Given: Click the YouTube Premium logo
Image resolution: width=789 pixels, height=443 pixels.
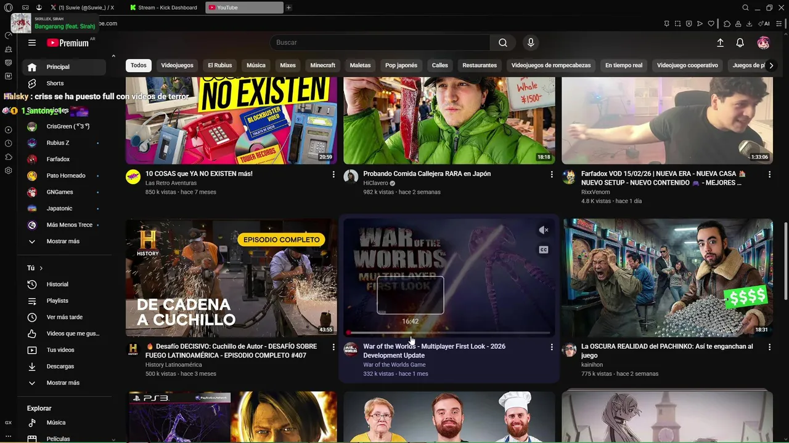Looking at the screenshot, I should (68, 42).
